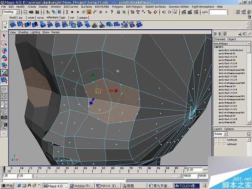Image resolution: width=252 pixels, height=189 pixels.
Task: Open the viewport Lighting menu
Action: [x=35, y=32]
